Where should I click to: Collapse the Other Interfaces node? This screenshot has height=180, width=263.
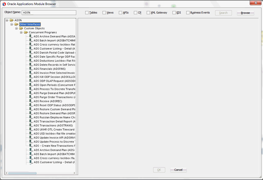click(12, 24)
